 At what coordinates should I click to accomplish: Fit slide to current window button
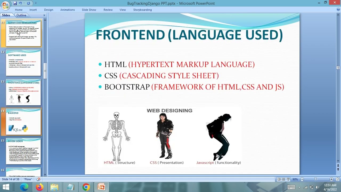click(338, 179)
